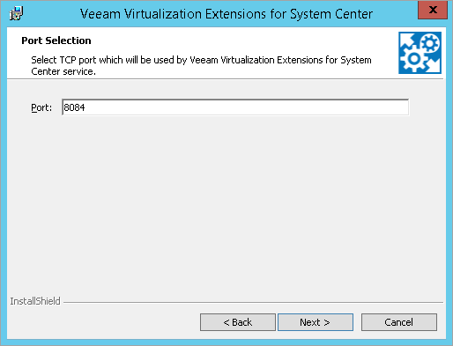Viewport: 453px width, 346px height.
Task: Place cursor after the 8084 value
Action: [x=85, y=107]
